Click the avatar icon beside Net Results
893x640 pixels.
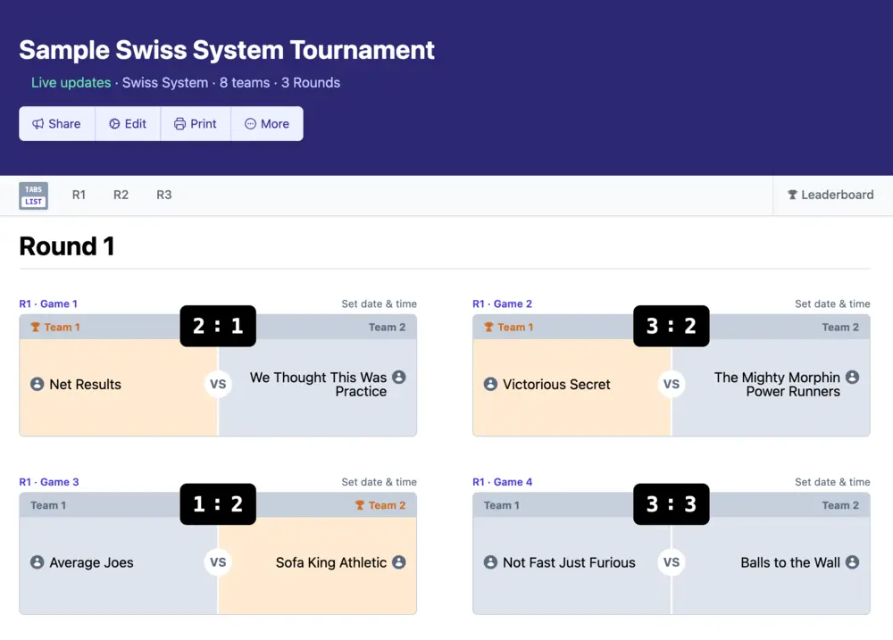(x=37, y=384)
